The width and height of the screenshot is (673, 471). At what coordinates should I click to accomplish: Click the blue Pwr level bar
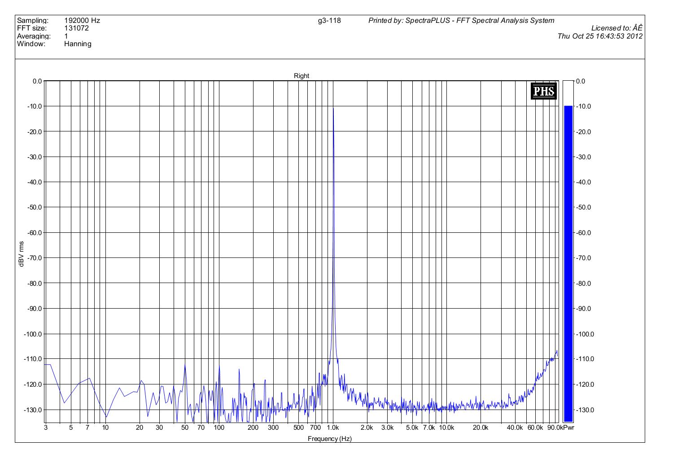point(568,264)
